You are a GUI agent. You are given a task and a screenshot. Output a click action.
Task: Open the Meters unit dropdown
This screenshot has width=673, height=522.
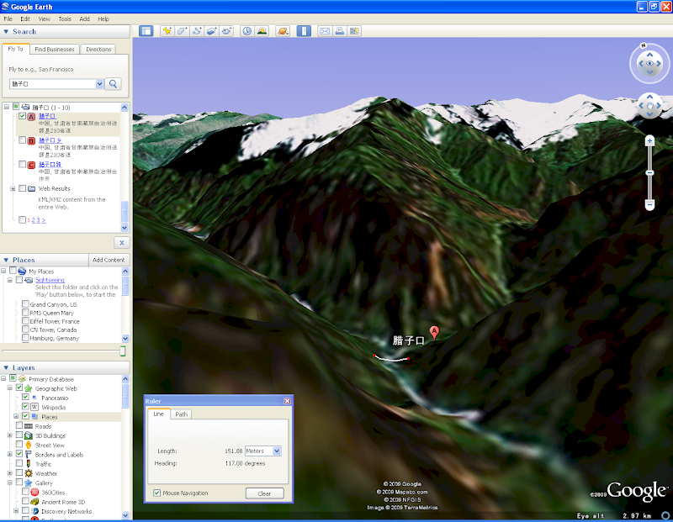(277, 451)
